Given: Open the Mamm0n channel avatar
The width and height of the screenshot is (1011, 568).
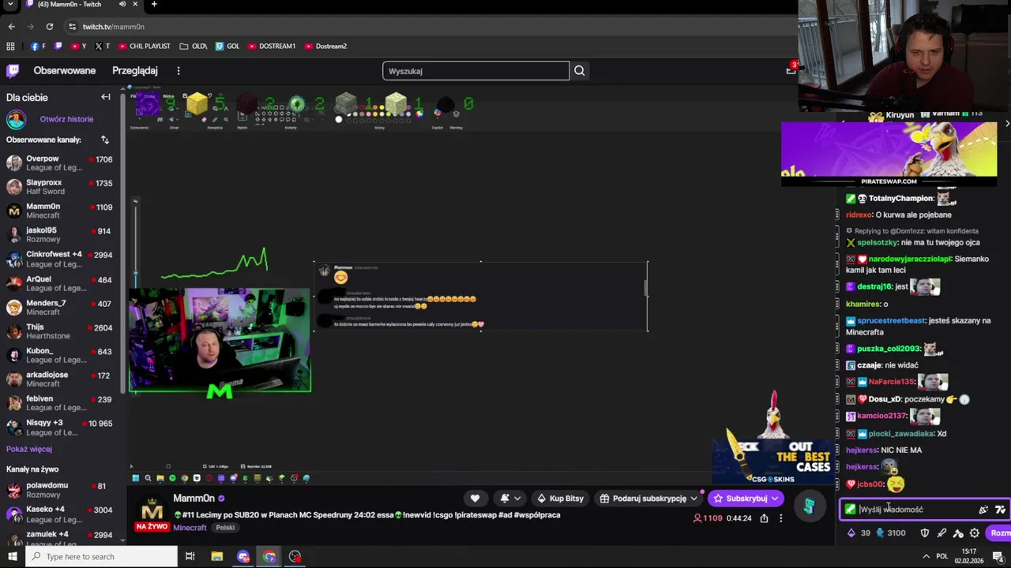Looking at the screenshot, I should (x=152, y=510).
